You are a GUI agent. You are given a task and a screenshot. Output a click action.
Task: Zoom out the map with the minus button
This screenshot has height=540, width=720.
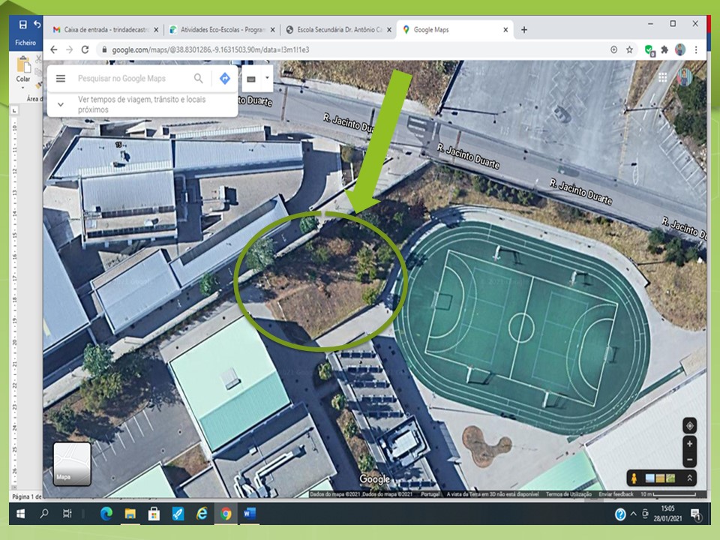690,460
